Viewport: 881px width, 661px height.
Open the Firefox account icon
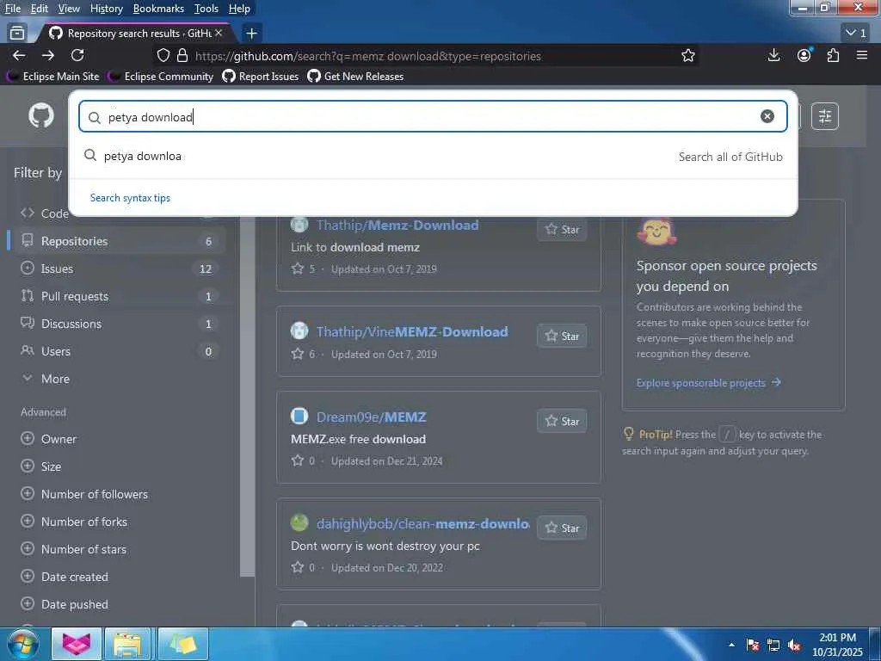[x=804, y=55]
